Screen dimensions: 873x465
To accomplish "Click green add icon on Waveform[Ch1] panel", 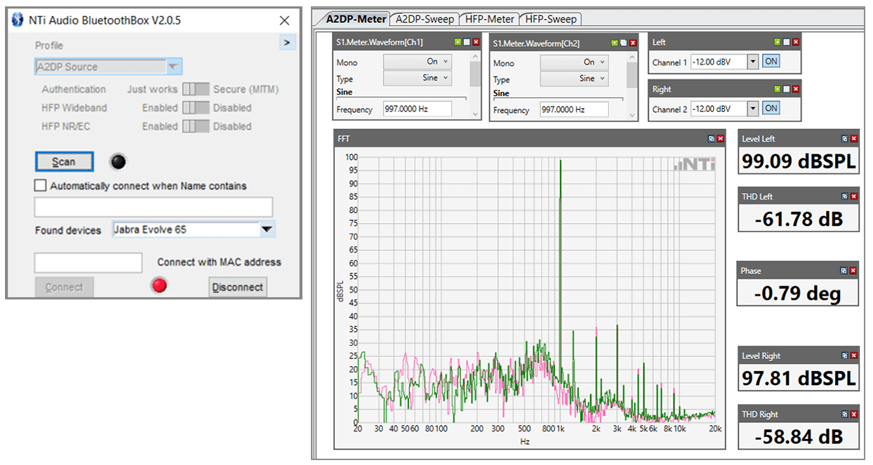I will point(458,42).
